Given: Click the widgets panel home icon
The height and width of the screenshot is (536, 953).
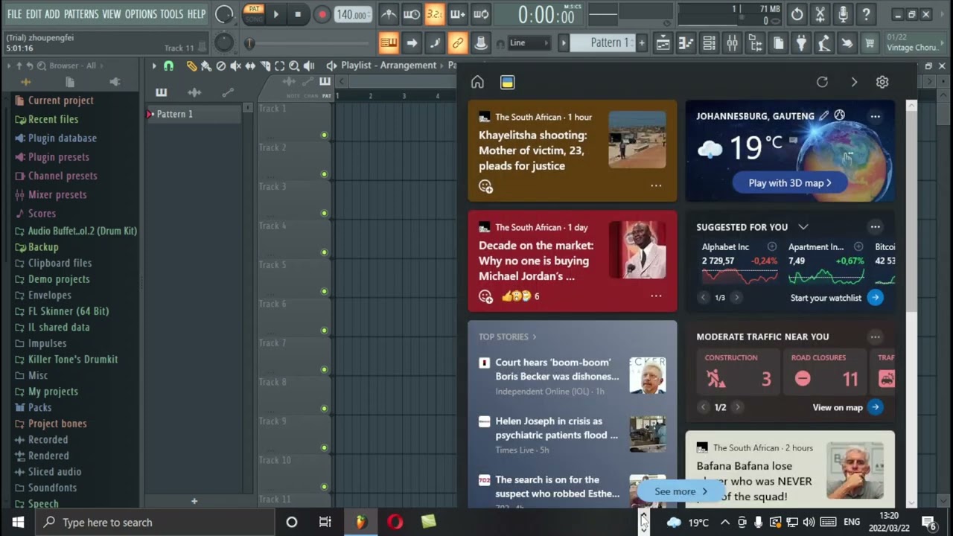Looking at the screenshot, I should click(477, 82).
